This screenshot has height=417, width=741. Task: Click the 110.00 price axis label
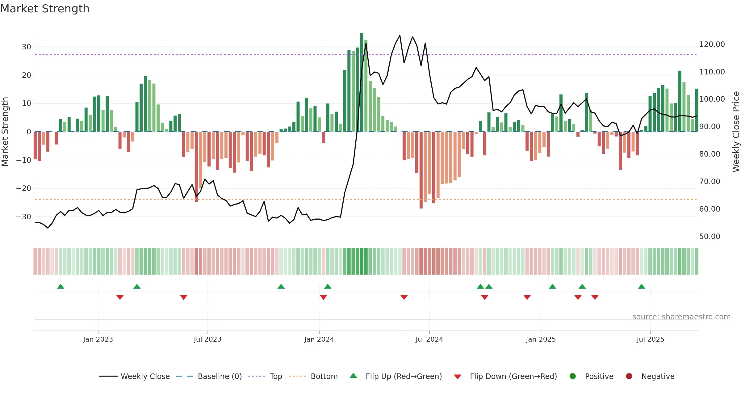712,72
